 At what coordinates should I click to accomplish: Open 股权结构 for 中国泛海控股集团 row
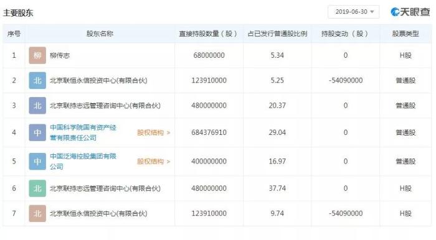[x=153, y=162]
